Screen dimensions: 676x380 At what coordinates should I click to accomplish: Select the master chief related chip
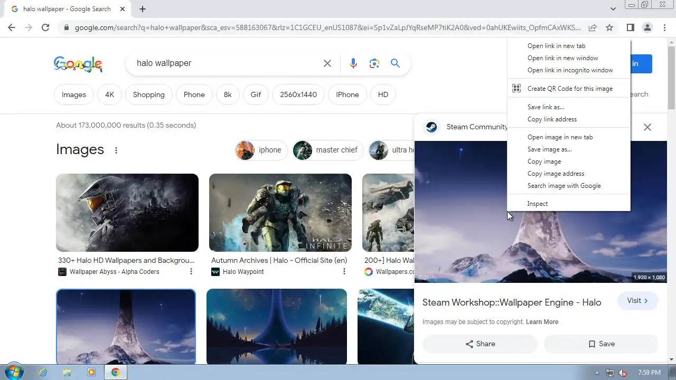328,150
